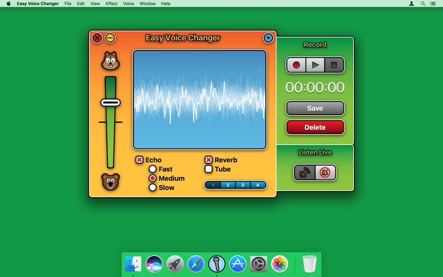Open Spotlight search magnifier icon

[x=423, y=4]
